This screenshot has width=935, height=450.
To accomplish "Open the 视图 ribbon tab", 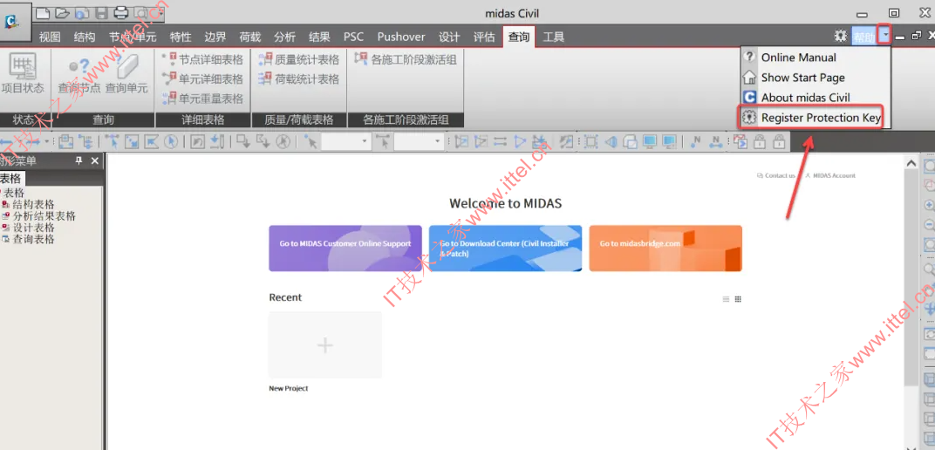I will (x=50, y=37).
